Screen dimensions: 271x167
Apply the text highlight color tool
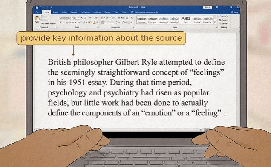point(89,23)
